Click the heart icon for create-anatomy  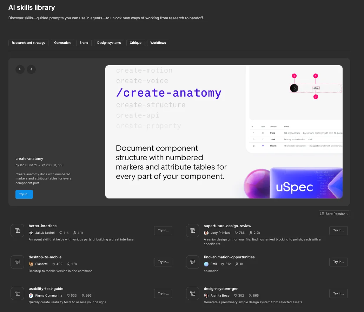coord(43,165)
